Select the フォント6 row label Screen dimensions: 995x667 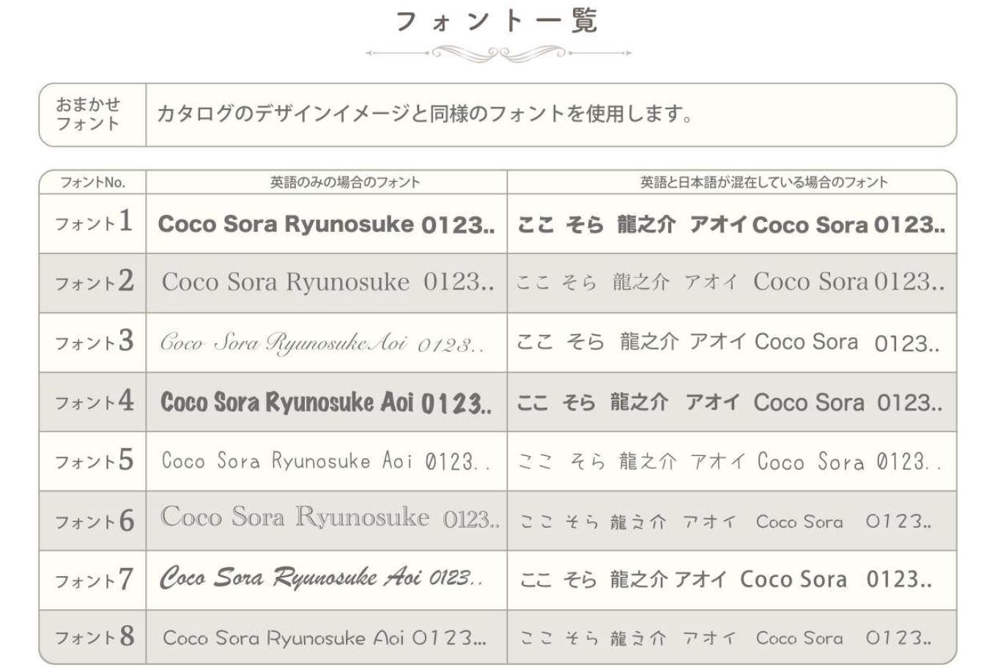pos(94,521)
